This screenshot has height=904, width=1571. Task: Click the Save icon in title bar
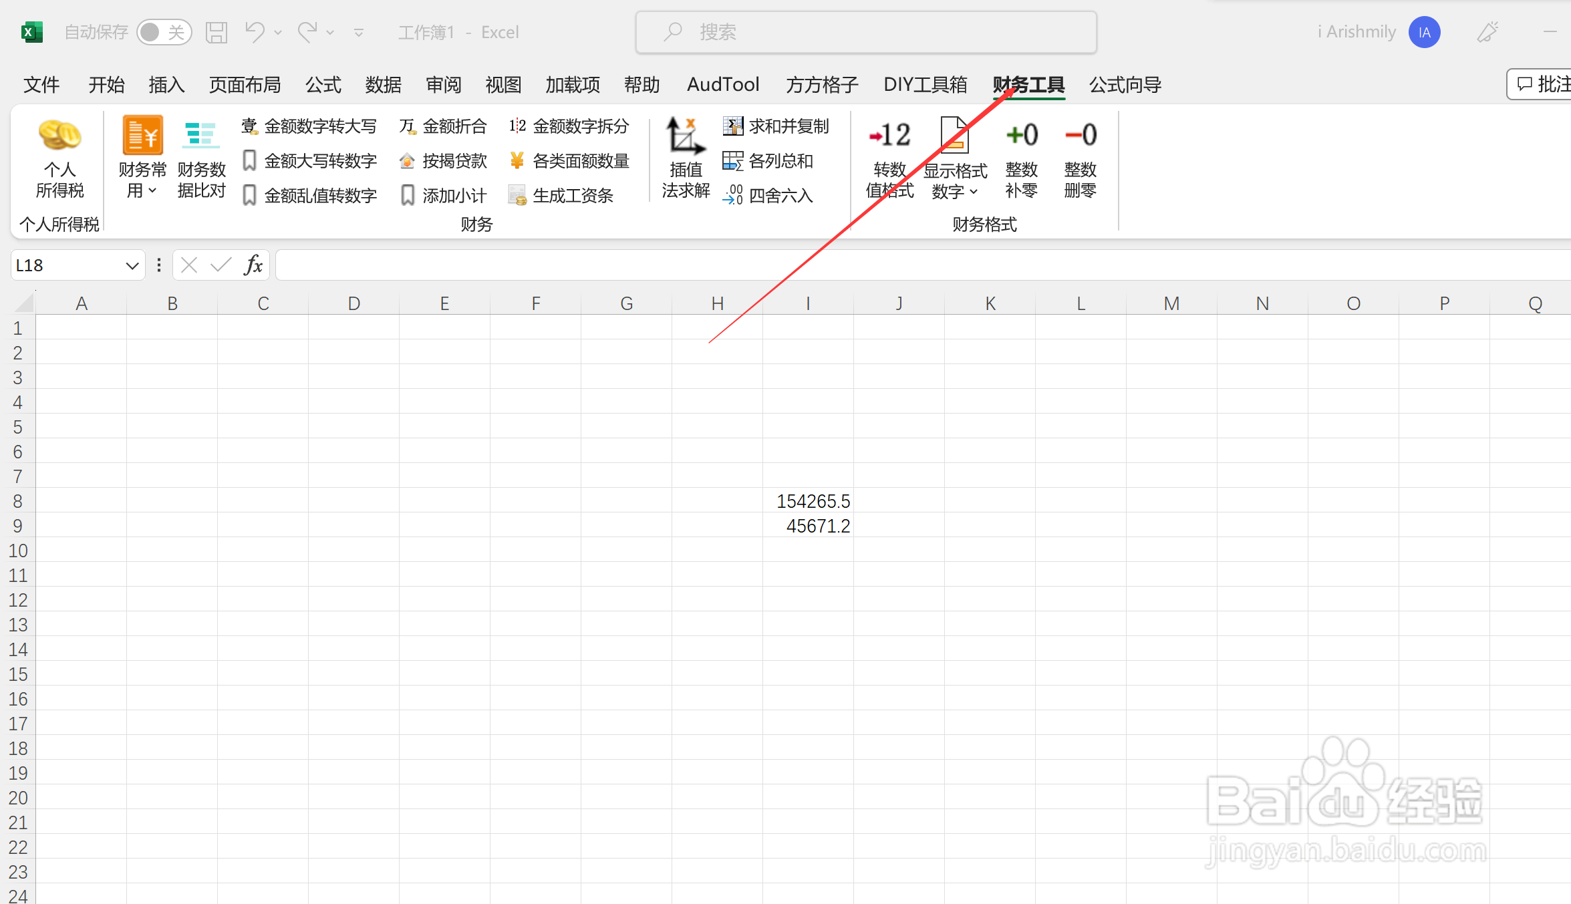tap(217, 32)
